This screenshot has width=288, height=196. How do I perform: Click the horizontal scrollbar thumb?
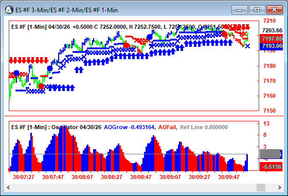[x=261, y=188]
